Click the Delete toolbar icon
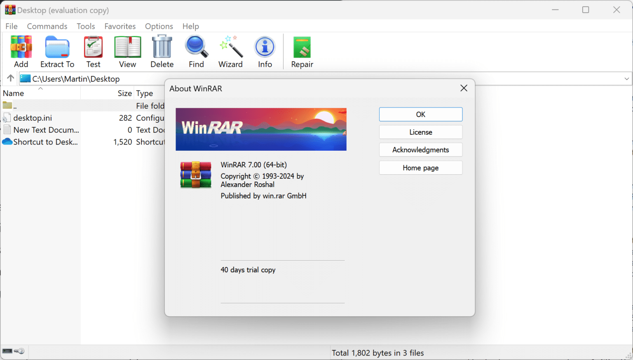Viewport: 633px width, 360px height. [x=162, y=49]
